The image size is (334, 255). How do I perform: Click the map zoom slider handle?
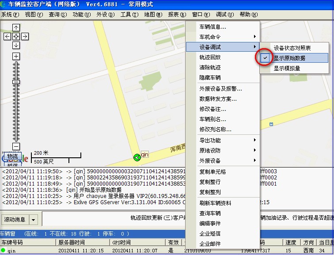16,82
